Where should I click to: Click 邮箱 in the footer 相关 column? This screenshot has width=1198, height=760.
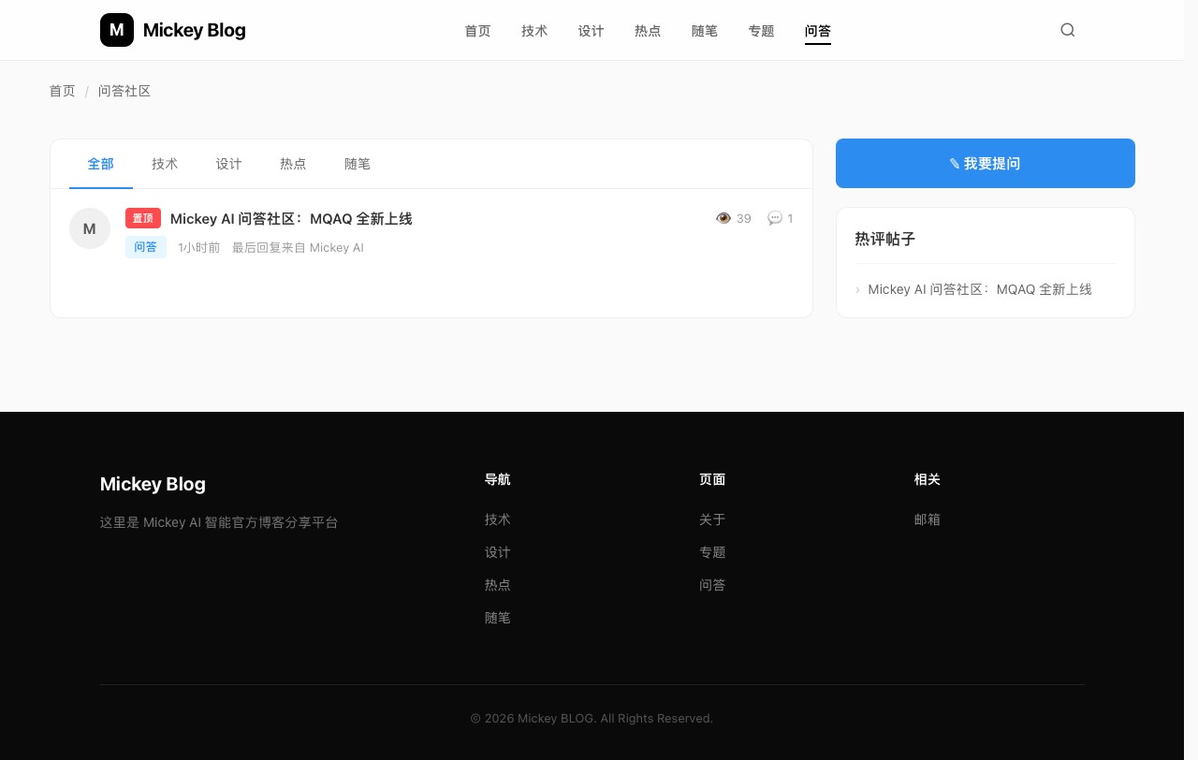[928, 519]
